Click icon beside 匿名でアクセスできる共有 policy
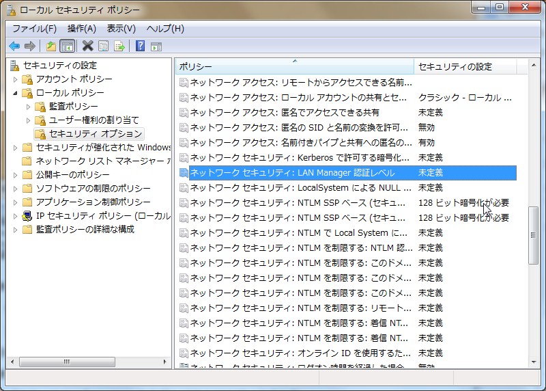Image resolution: width=546 pixels, height=391 pixels. (x=184, y=112)
